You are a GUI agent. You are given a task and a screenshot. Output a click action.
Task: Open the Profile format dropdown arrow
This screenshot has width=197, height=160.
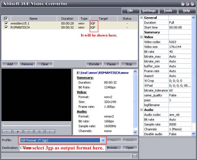pos(103,140)
